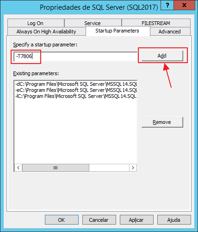This screenshot has height=232, width=198.
Task: Click the Remove button
Action: click(x=162, y=122)
